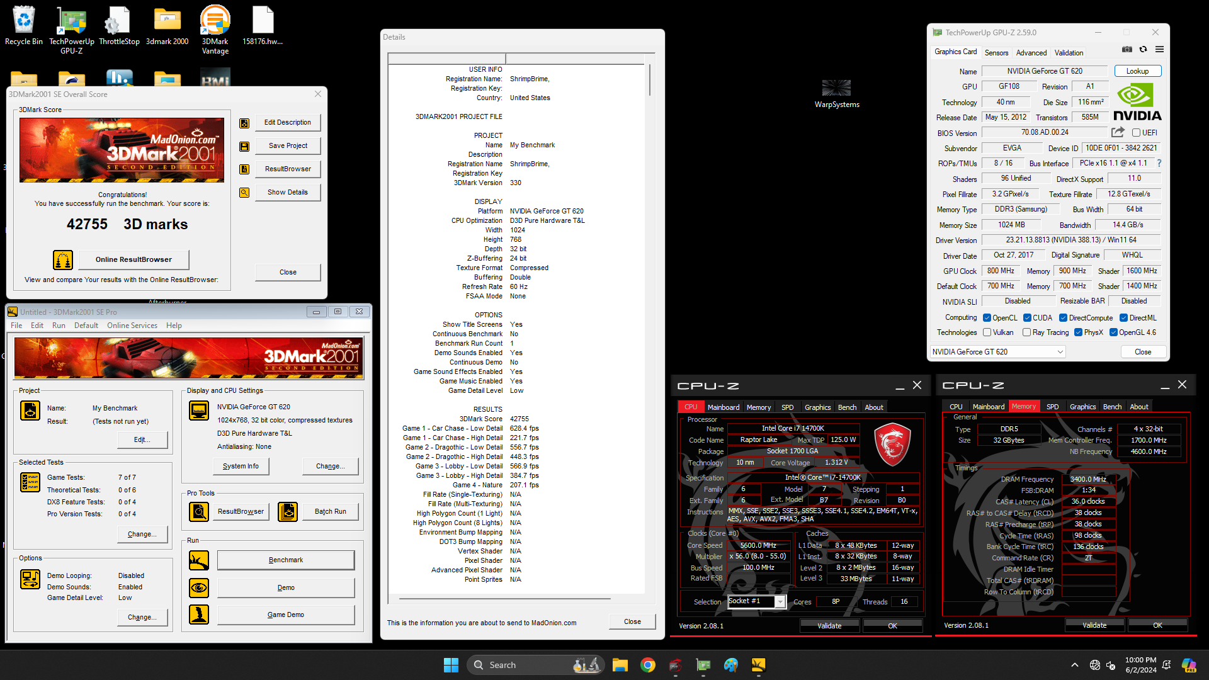Click the Save Project disk icon
1209x680 pixels.
pyautogui.click(x=244, y=146)
